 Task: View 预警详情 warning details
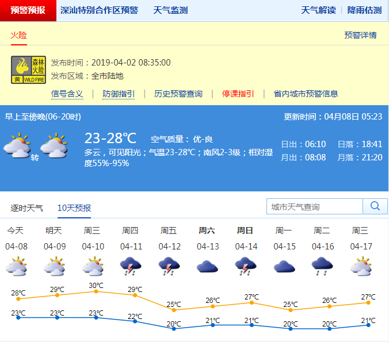coord(360,35)
